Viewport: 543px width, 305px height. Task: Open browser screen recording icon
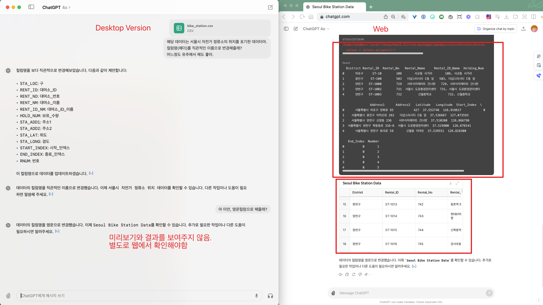515,17
